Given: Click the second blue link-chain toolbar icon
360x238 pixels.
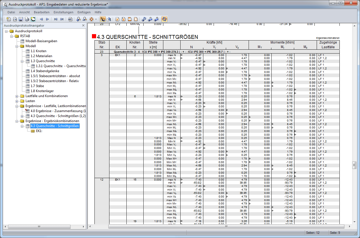Looking at the screenshot, I should tap(150, 19).
